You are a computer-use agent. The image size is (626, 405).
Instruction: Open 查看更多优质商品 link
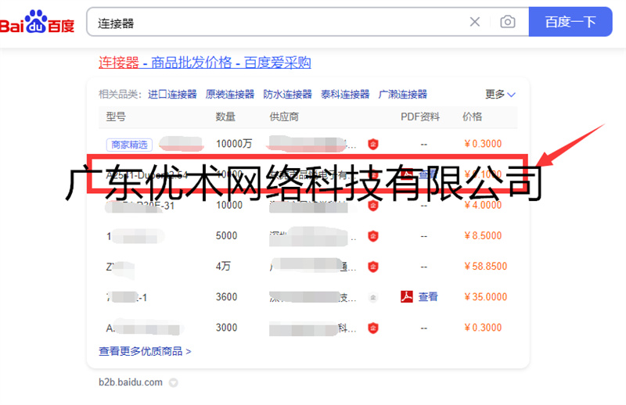145,351
